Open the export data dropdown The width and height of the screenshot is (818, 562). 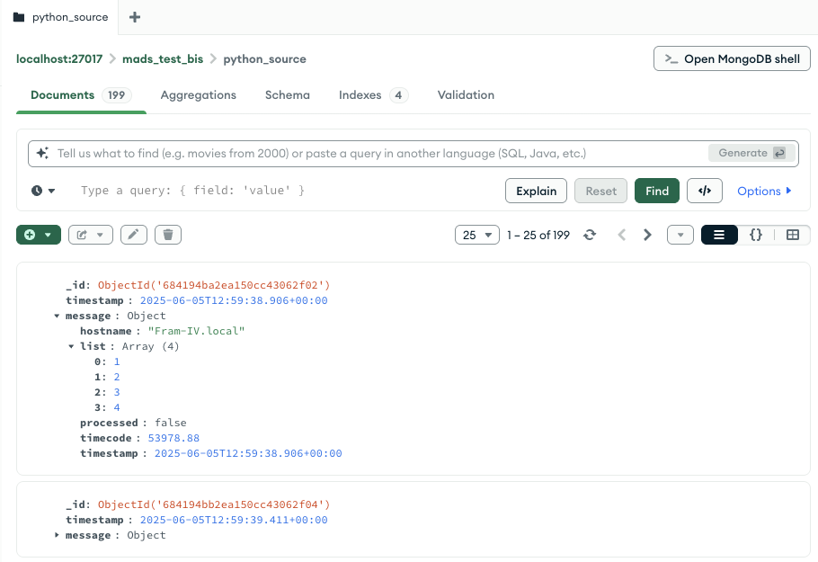pyautogui.click(x=91, y=235)
